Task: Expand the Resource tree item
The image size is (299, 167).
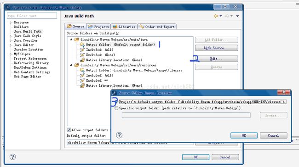Action: (11, 22)
